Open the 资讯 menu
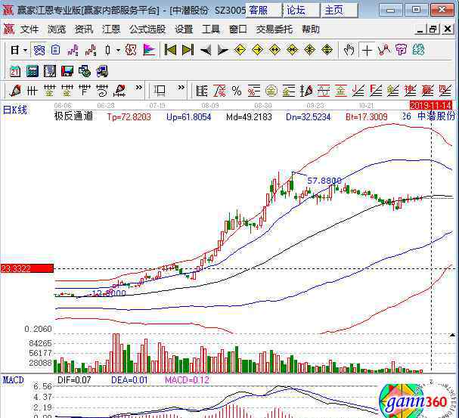Screen dimensions: 459x418 [84, 29]
